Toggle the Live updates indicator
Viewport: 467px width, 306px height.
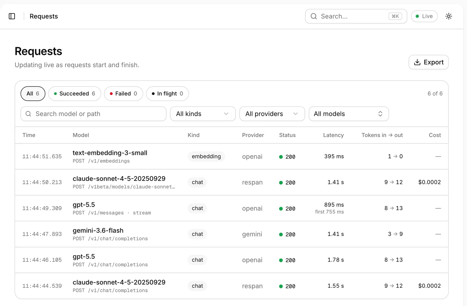click(x=424, y=16)
